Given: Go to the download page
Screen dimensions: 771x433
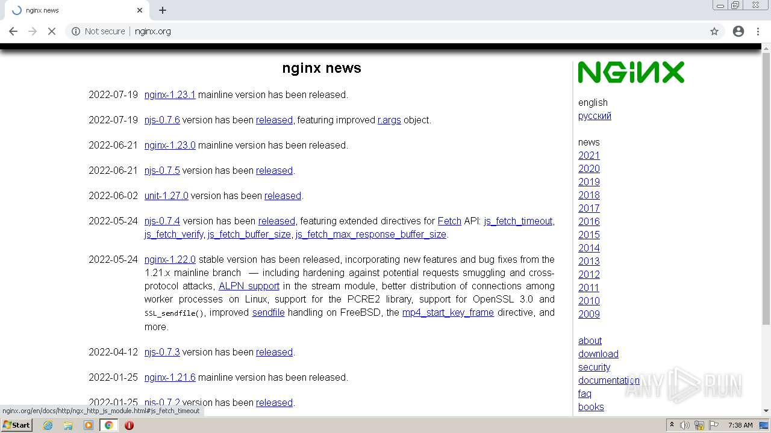Looking at the screenshot, I should (x=598, y=354).
